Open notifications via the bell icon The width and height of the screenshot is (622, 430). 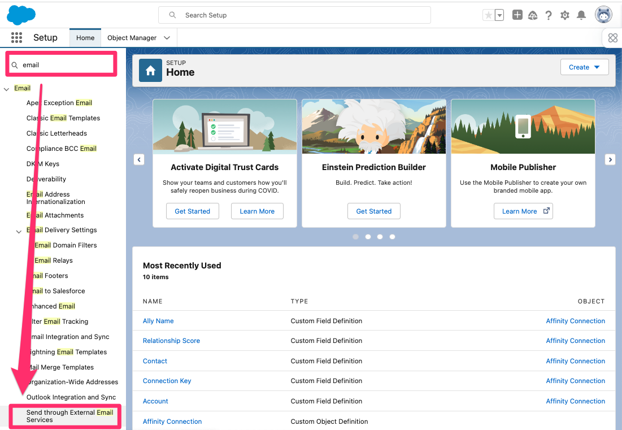tap(581, 15)
